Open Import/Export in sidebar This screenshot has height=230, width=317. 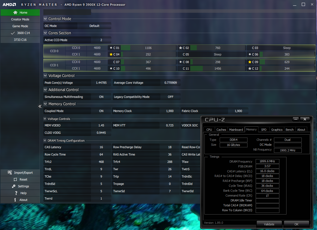(x=20, y=173)
